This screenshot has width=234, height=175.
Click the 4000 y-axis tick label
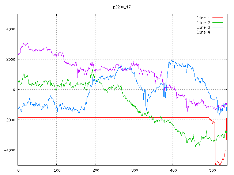coord(10,29)
